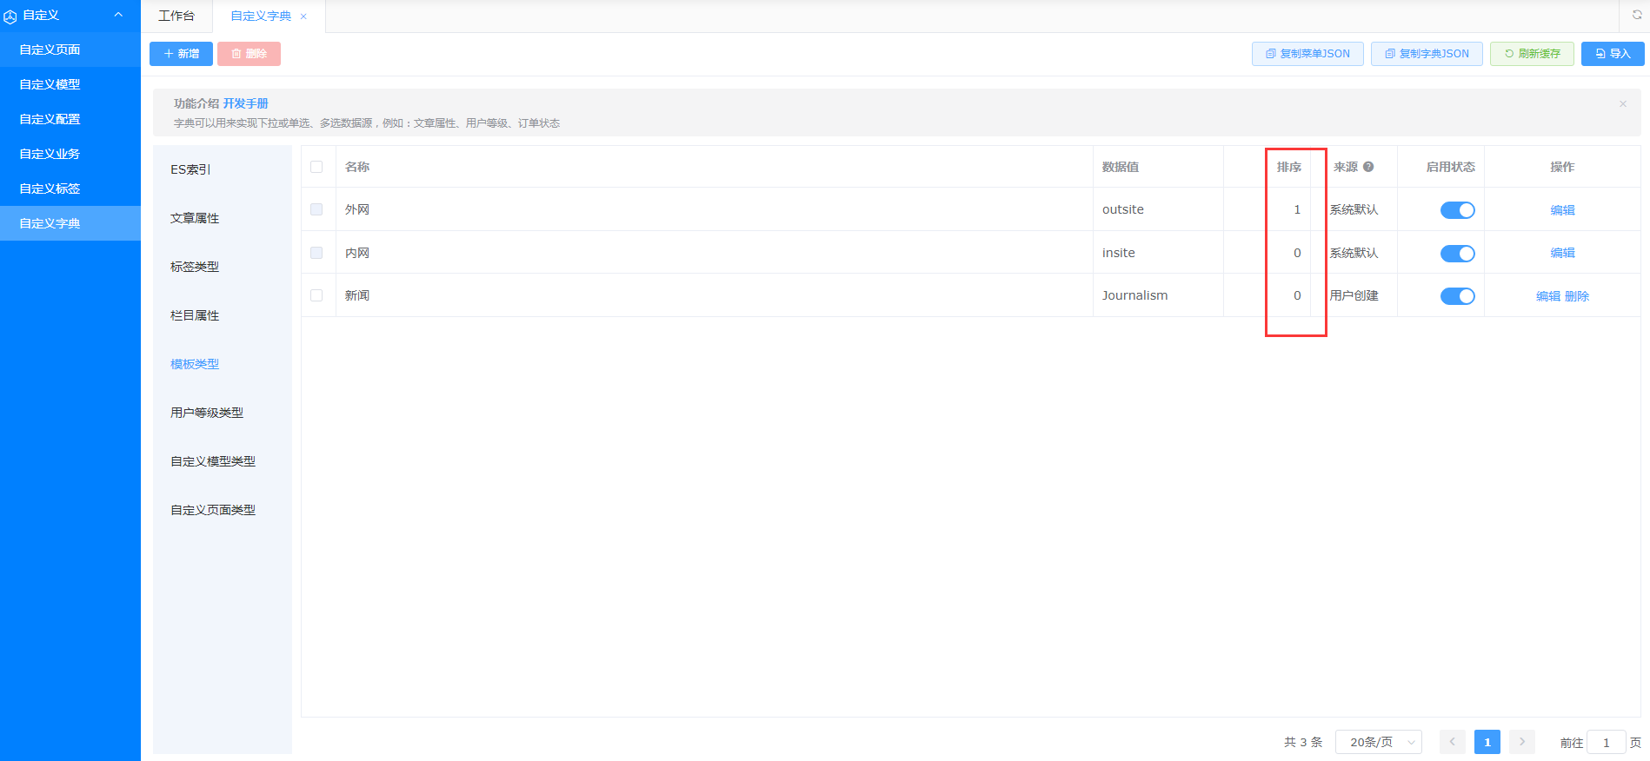Close the 自定义字典 tab with its X icon

(303, 17)
